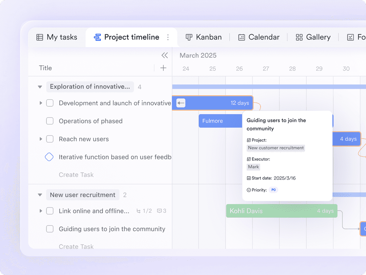Click the left-arrow icon on the 12 days bar
This screenshot has height=275, width=366.
tap(181, 103)
